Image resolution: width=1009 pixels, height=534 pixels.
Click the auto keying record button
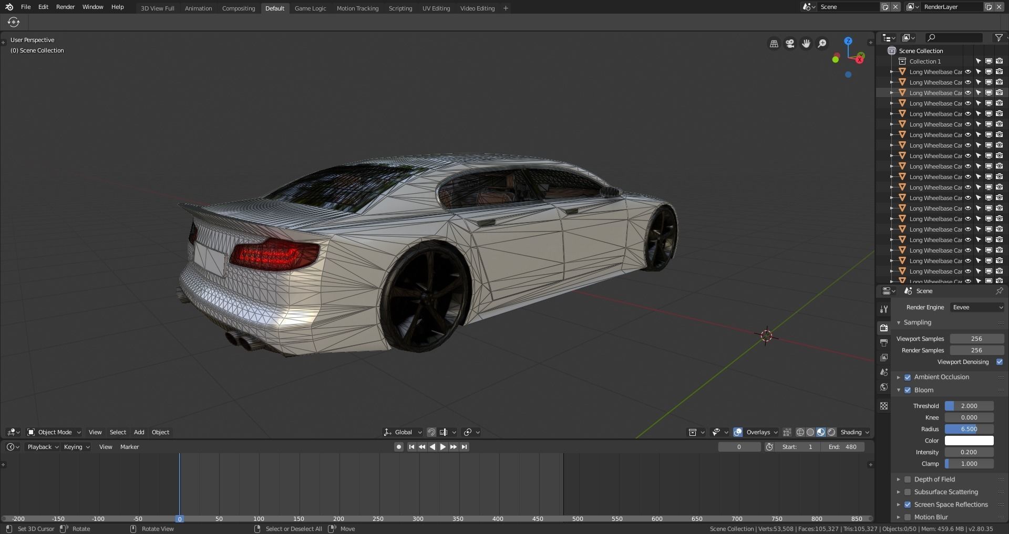pyautogui.click(x=399, y=447)
